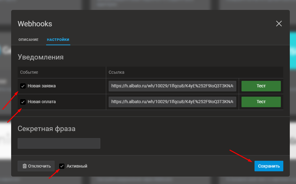296x184 pixels.
Task: Click the Секретная фраза input field
Action: pyautogui.click(x=59, y=143)
